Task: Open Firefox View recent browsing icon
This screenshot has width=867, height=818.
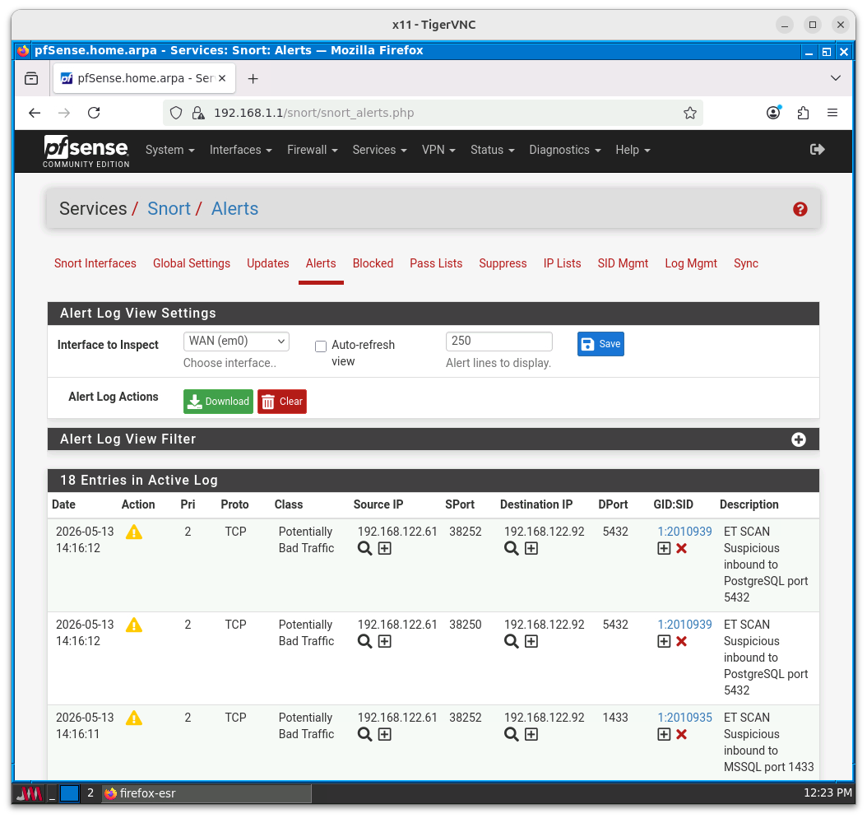Action: (x=31, y=78)
